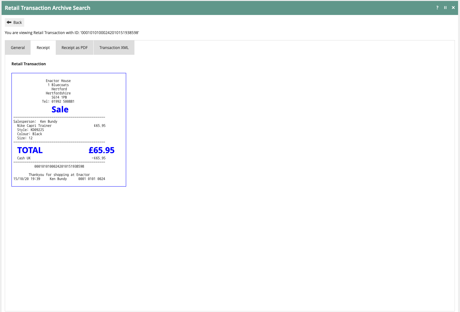Switch to the General tab
Viewport: 460px width, 312px height.
point(18,48)
